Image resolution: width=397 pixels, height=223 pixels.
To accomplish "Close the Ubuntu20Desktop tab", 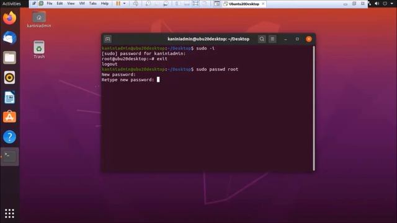I will click(x=263, y=4).
